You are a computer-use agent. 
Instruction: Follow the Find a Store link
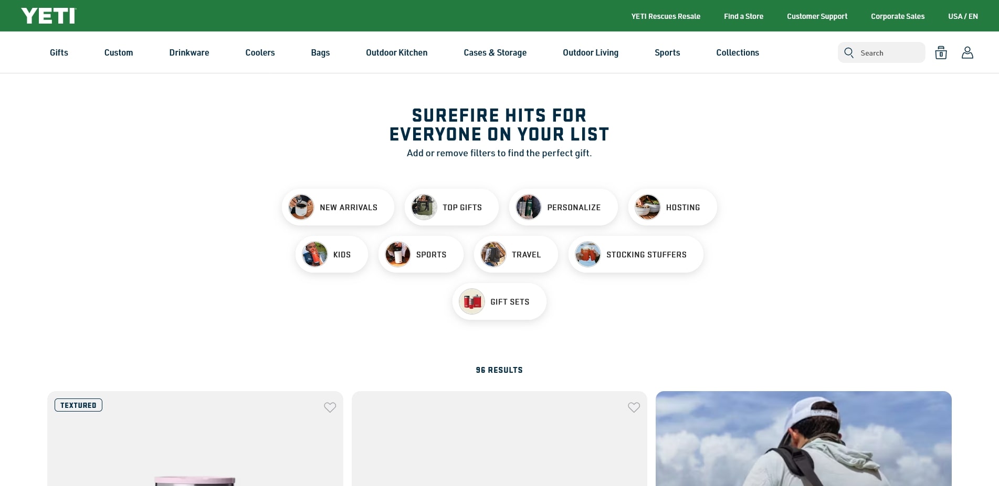[x=743, y=16]
